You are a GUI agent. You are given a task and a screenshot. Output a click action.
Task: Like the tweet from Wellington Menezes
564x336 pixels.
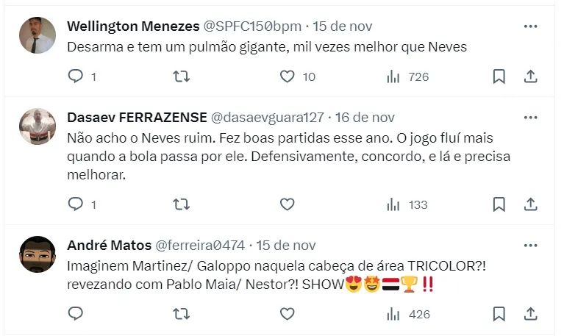point(288,76)
